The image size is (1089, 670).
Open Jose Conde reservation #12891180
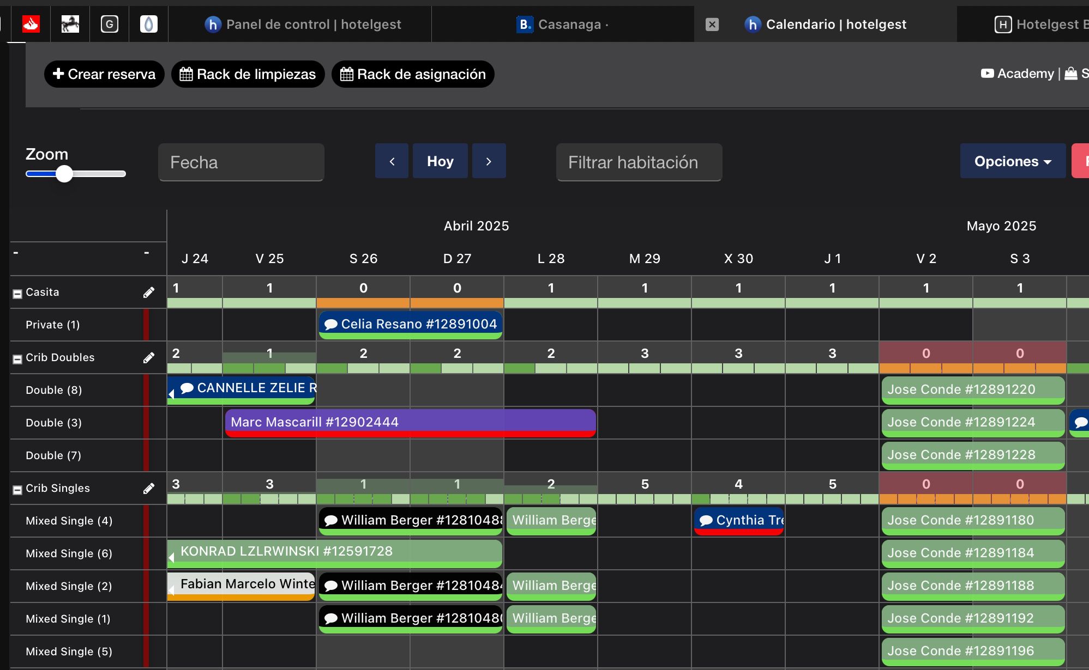[973, 521]
